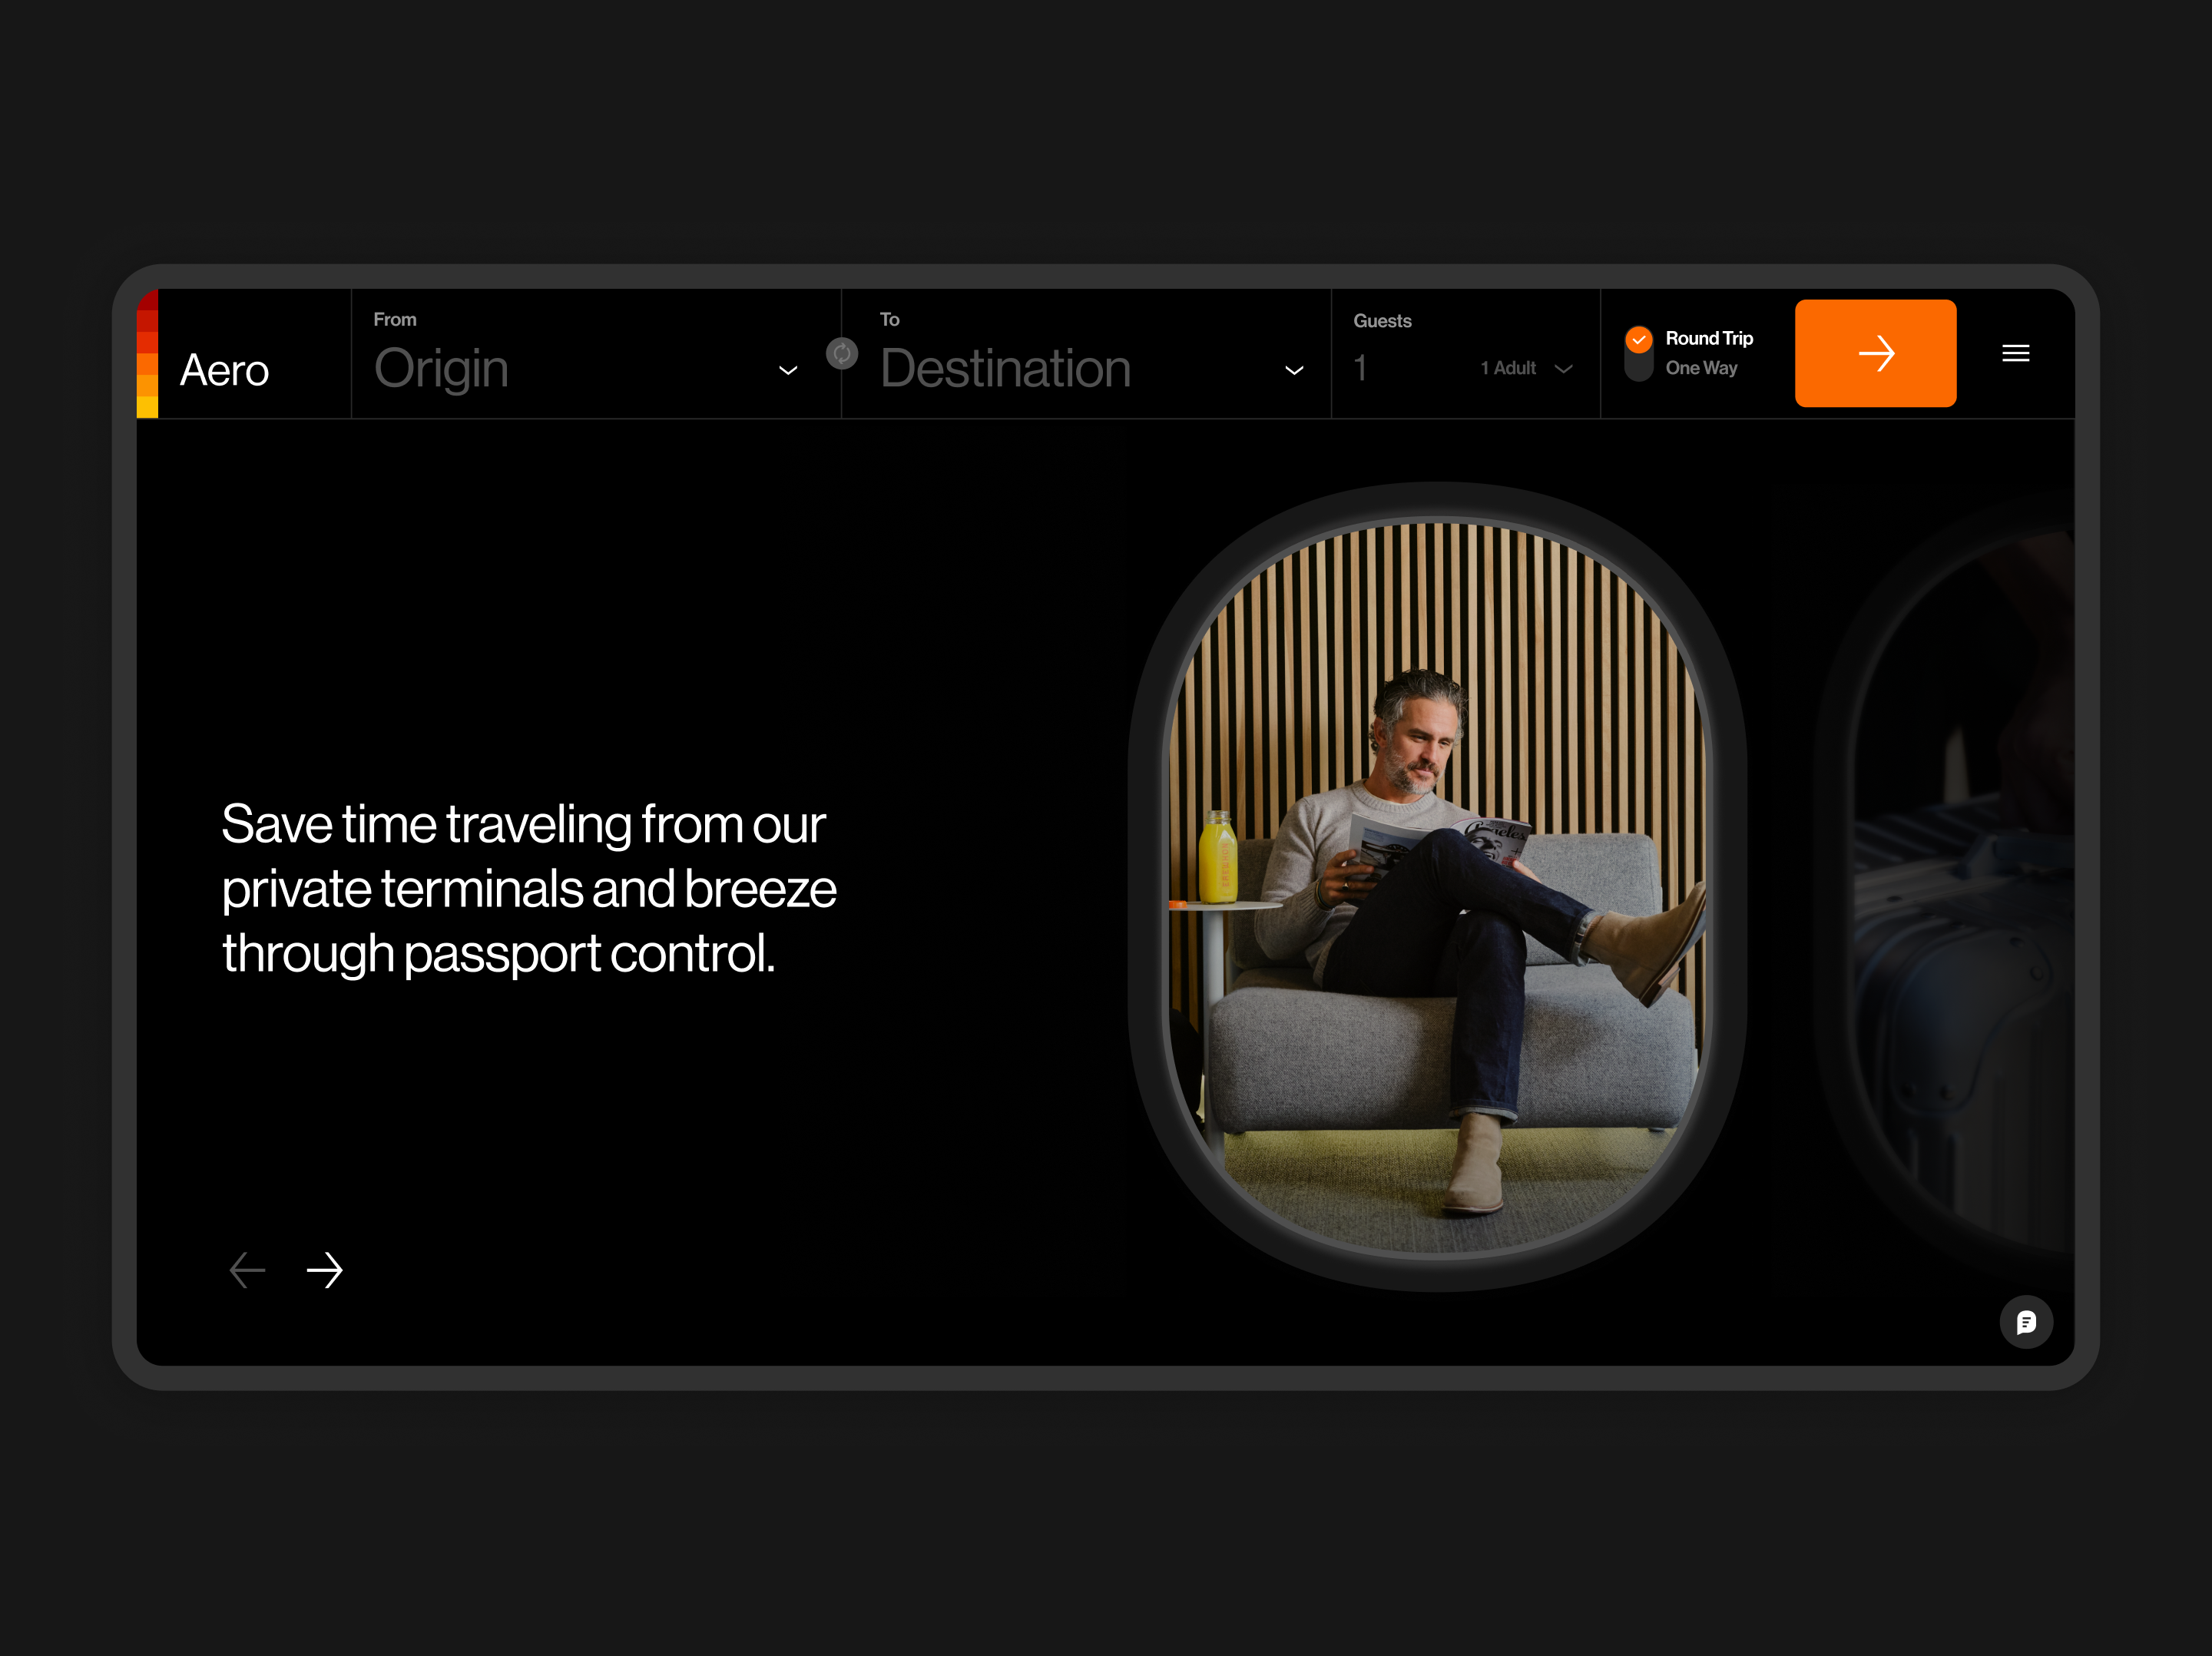Open the hamburger menu in the top-right corner
The width and height of the screenshot is (2212, 1656).
click(x=2016, y=353)
